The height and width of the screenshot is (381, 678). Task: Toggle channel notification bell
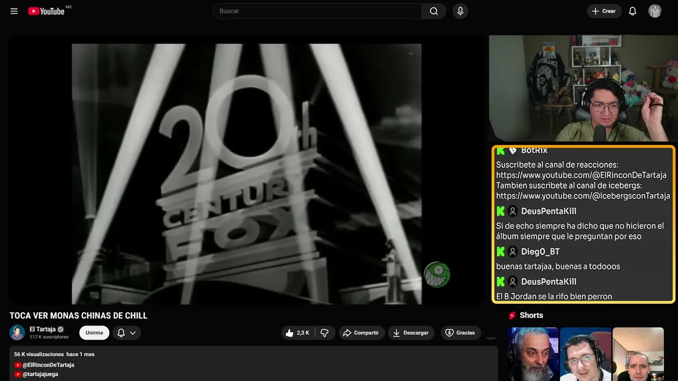[121, 333]
